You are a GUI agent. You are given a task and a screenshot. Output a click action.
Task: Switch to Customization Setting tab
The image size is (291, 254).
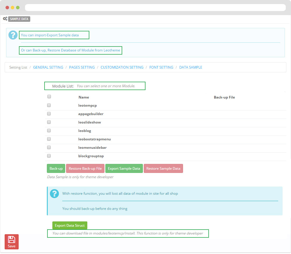pyautogui.click(x=122, y=67)
